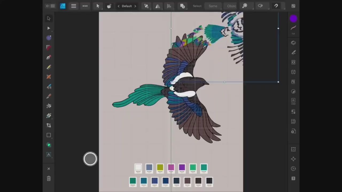
Task: Click the right arrow next to Default
Action: (135, 6)
